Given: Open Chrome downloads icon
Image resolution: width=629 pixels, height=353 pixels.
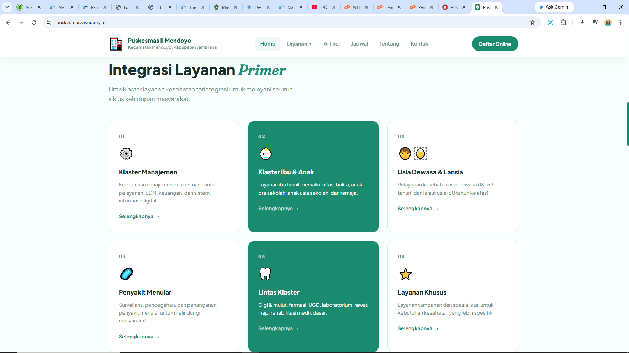Looking at the screenshot, I should (582, 22).
